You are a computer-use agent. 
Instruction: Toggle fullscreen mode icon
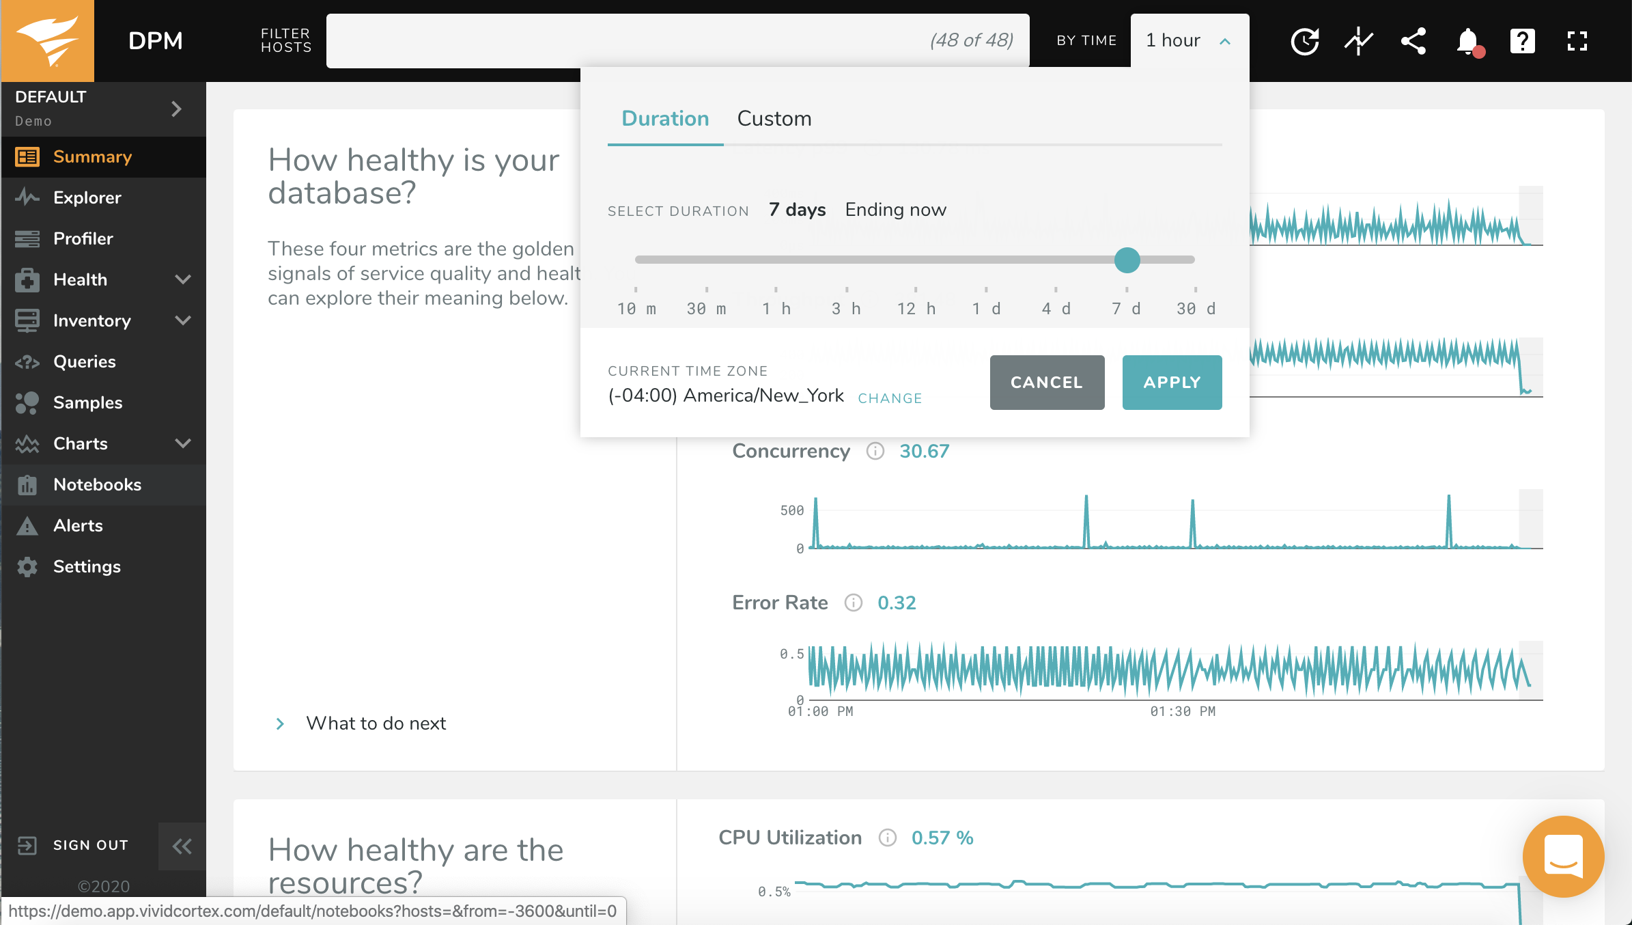1577,41
